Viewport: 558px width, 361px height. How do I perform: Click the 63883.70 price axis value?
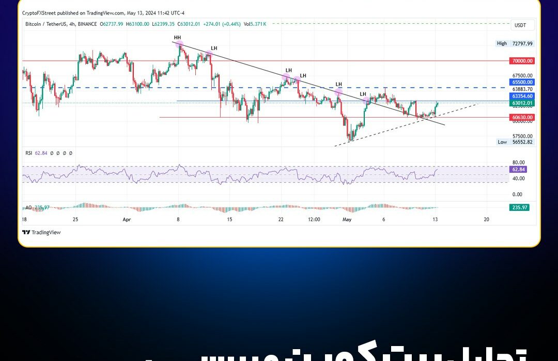click(522, 89)
